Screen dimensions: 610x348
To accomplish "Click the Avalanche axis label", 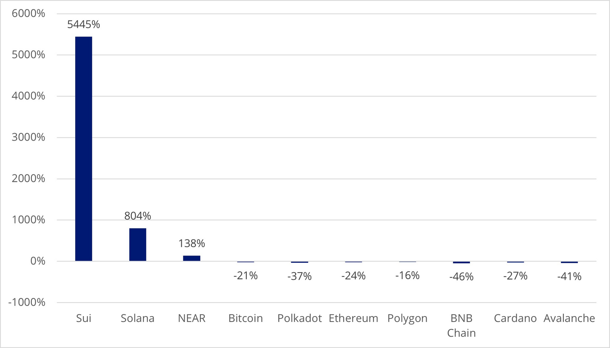I will [x=569, y=318].
